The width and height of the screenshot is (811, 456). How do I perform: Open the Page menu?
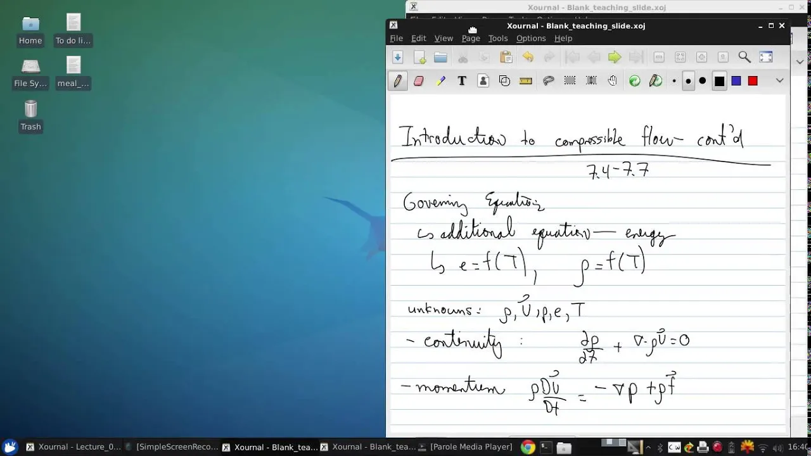[x=471, y=38]
